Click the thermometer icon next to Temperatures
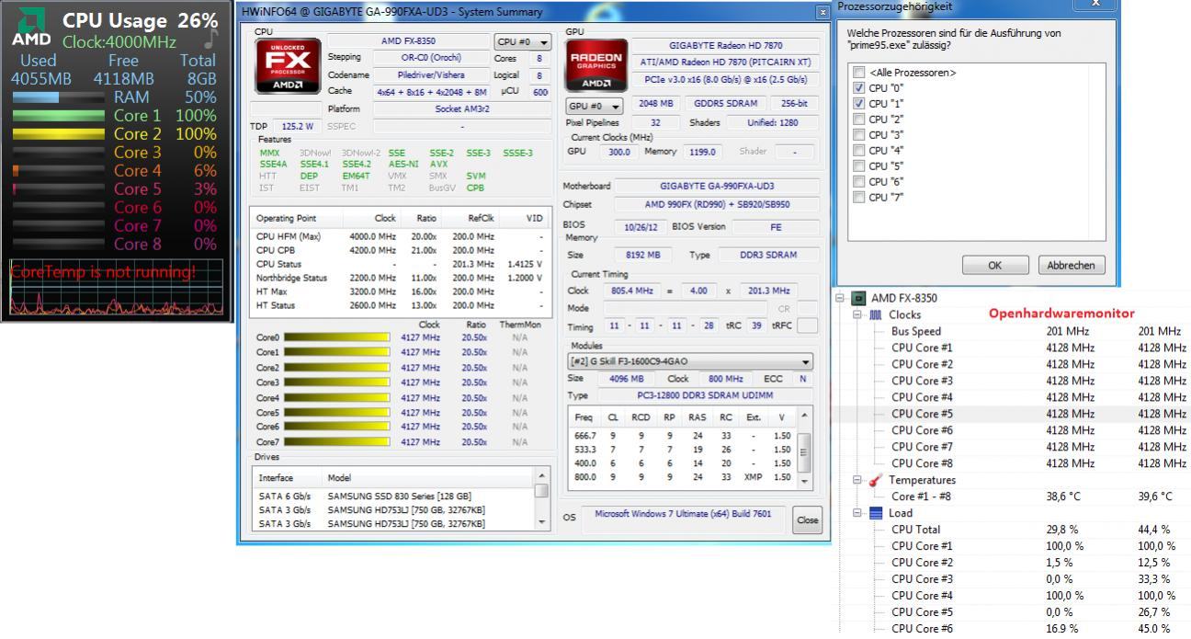The height and width of the screenshot is (639, 1191). point(875,480)
